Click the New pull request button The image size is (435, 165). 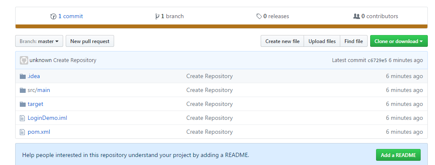(x=90, y=41)
